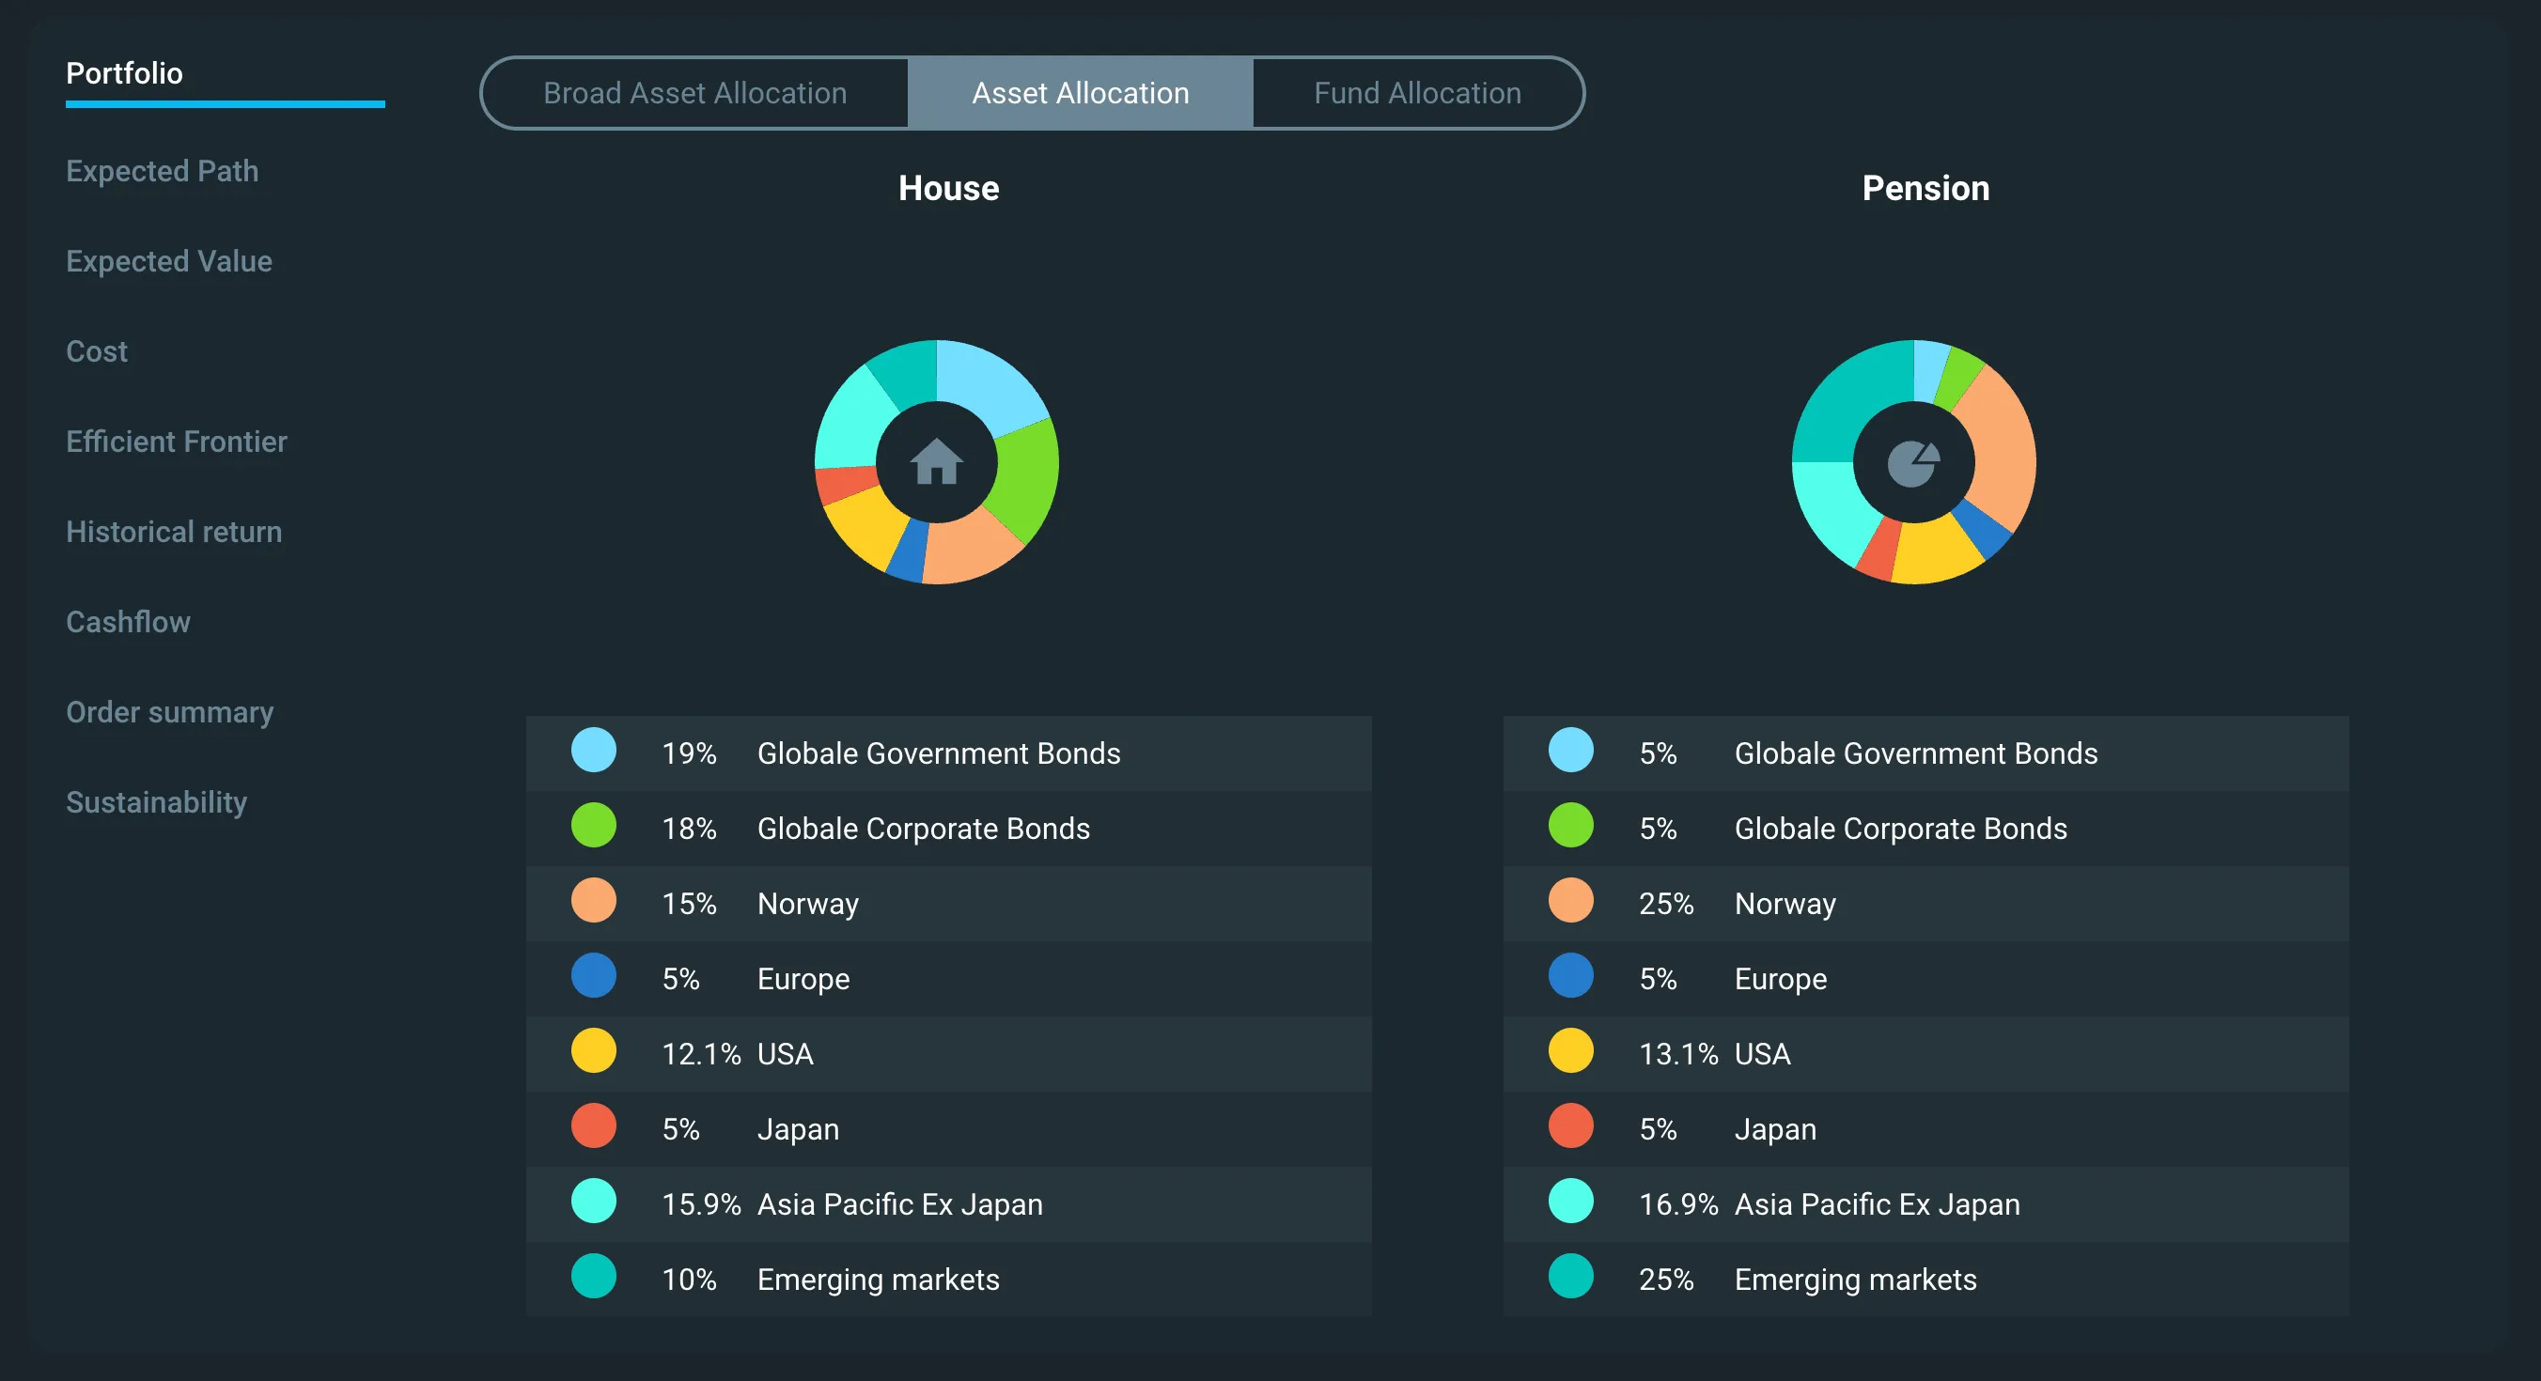This screenshot has height=1381, width=2541.
Task: Open the Fund Allocation tab
Action: (x=1417, y=93)
